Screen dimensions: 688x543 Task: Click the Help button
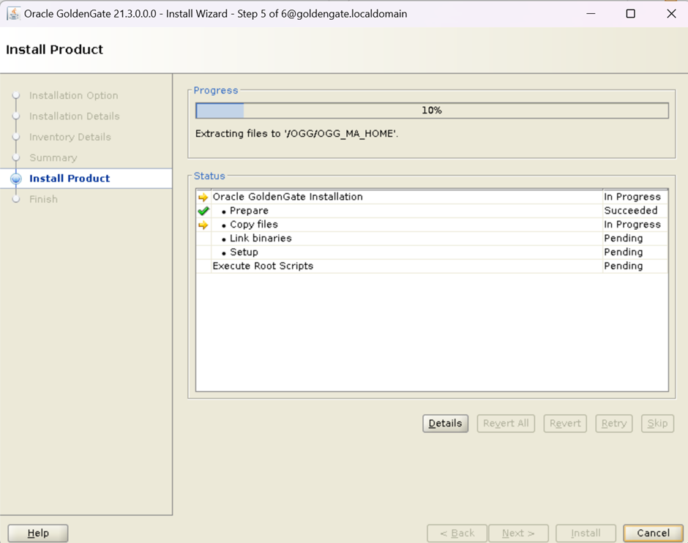pos(38,533)
